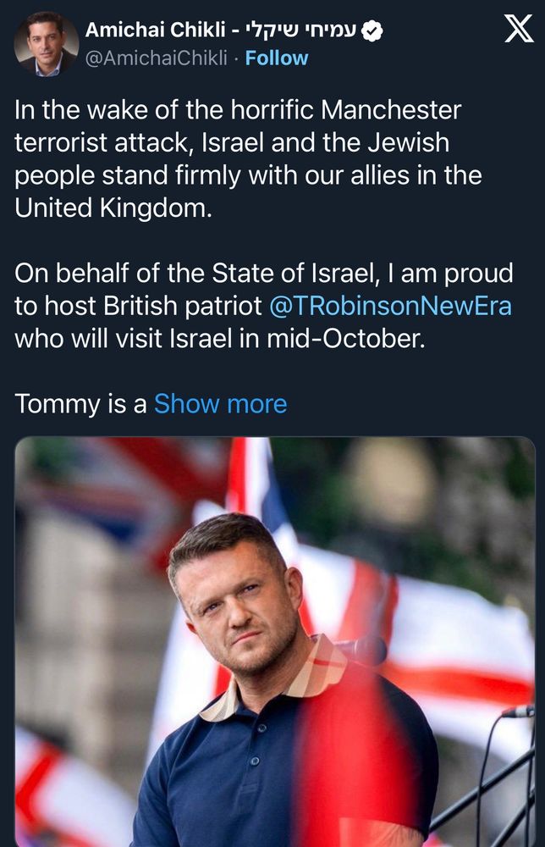Click the Union Jack flag atop the photo

pyautogui.click(x=254, y=483)
